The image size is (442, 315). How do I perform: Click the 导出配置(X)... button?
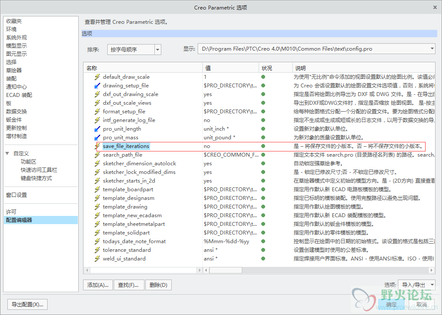click(x=27, y=305)
